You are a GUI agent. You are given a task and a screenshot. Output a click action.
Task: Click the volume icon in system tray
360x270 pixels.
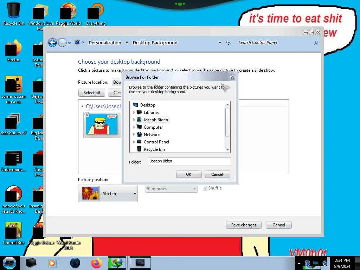[x=325, y=263]
